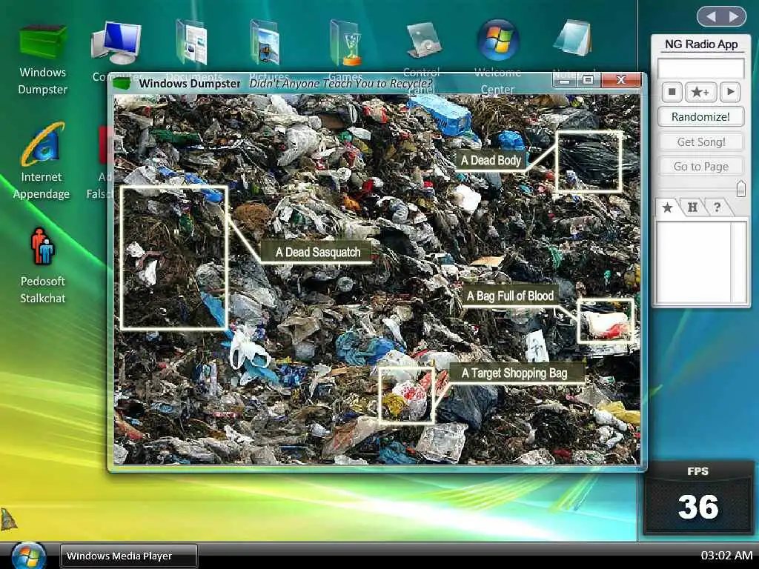The width and height of the screenshot is (759, 569).
Task: Click the Windows Start orb
Action: point(29,556)
